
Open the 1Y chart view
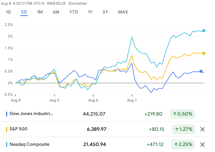[90, 12]
